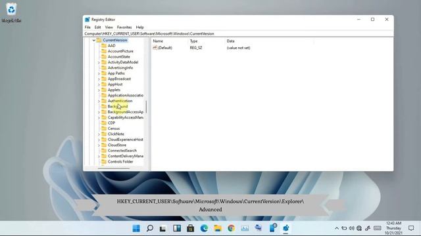Expand the CapabilityAccessManager key
Screen dimensions: 421x236
(x=99, y=117)
